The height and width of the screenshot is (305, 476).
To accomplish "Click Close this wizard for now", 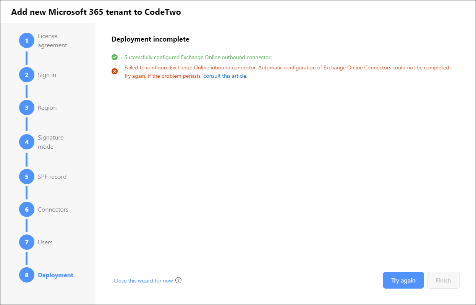I will tap(143, 281).
